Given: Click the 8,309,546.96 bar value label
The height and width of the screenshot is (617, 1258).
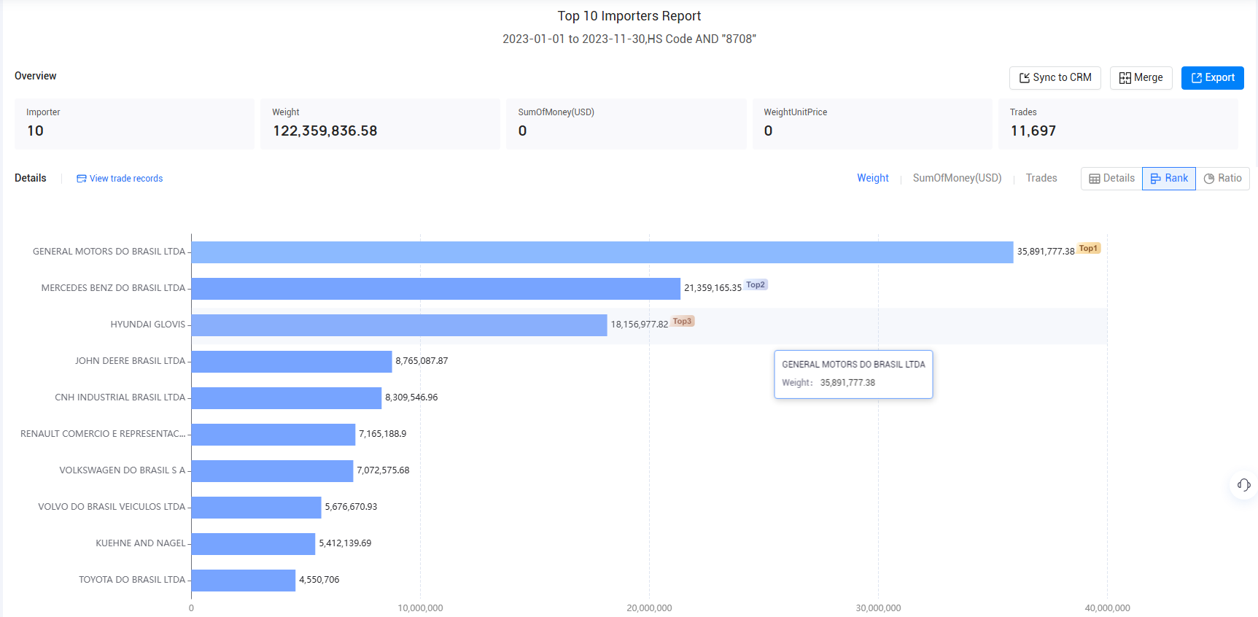Looking at the screenshot, I should pos(411,397).
